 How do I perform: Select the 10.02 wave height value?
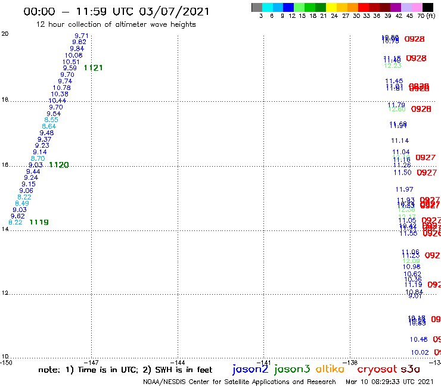click(420, 352)
